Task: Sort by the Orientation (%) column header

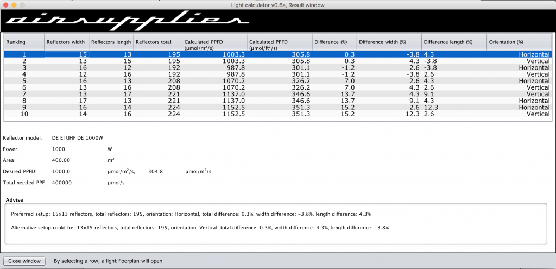Action: pyautogui.click(x=519, y=42)
